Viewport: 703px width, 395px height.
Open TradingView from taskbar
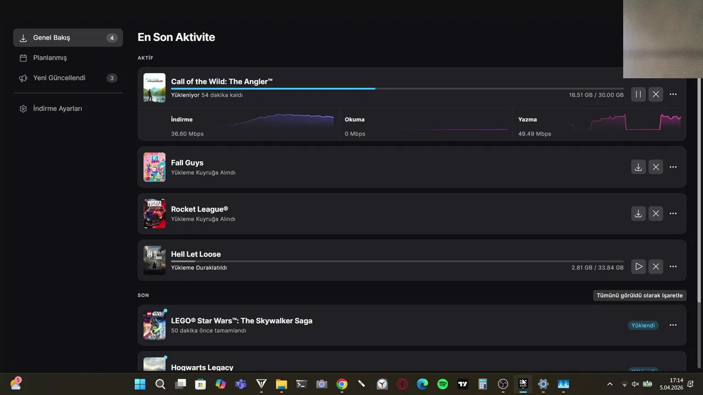coord(462,384)
